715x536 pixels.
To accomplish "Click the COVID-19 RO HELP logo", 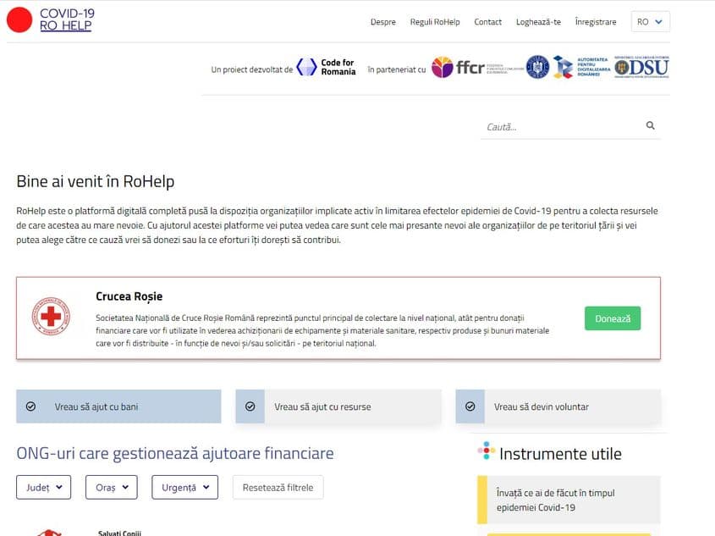I will (50, 19).
